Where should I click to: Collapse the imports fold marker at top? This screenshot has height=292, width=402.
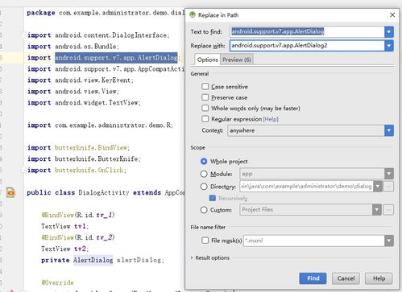point(23,35)
